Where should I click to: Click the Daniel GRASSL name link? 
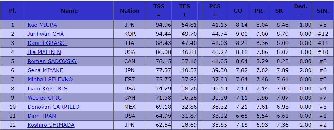(47, 43)
